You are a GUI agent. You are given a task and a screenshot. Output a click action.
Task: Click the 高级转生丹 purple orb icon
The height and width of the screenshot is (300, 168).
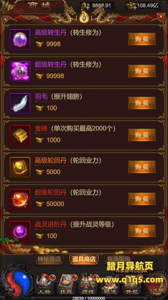tap(20, 40)
